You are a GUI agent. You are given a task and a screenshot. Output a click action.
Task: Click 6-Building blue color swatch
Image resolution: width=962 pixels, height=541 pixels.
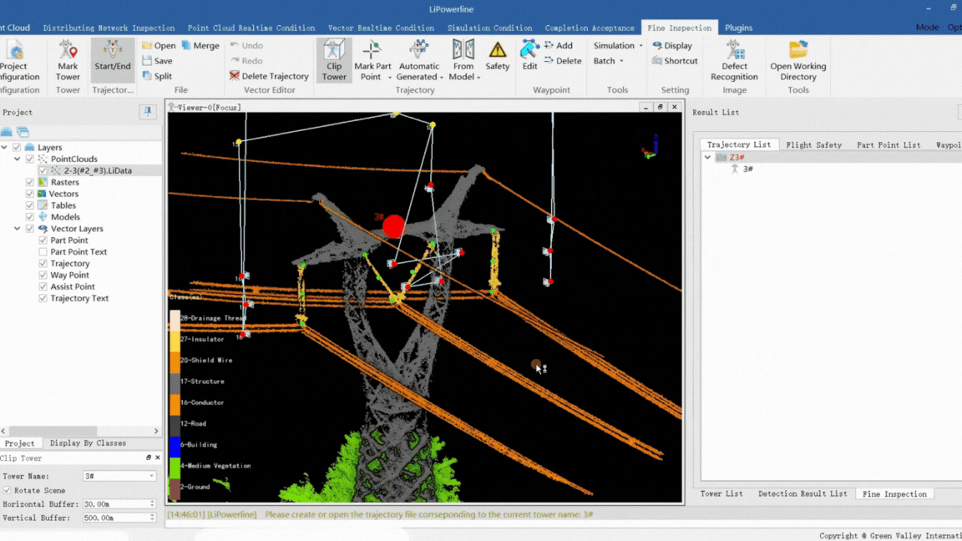tap(175, 445)
